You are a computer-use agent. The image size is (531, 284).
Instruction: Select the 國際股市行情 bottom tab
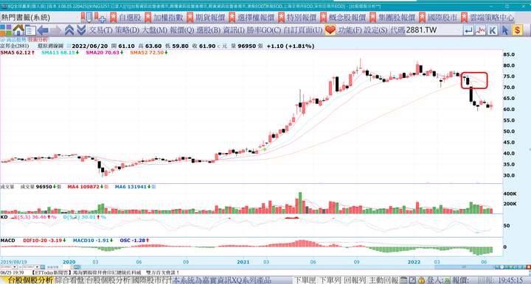coord(151,280)
